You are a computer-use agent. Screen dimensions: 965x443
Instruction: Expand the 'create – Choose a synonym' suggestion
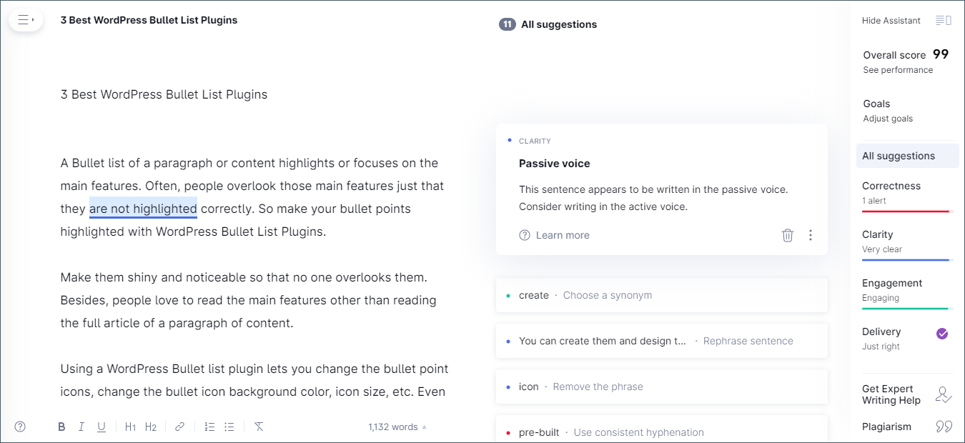661,295
